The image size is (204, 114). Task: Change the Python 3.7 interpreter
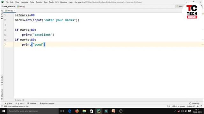[191, 106]
